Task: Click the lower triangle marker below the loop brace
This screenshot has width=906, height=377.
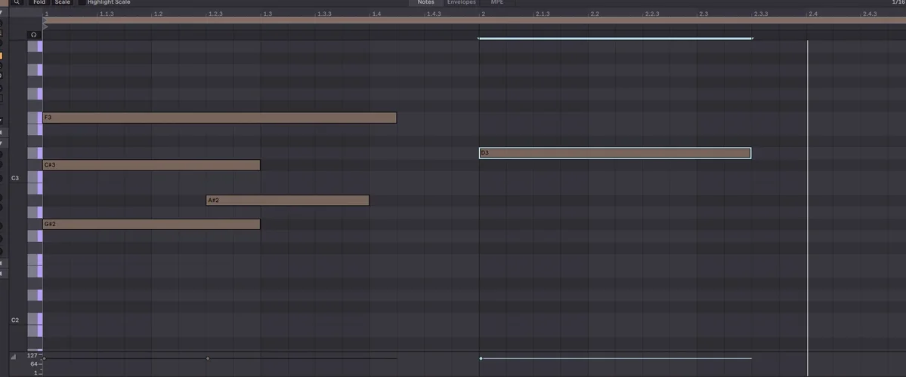Action: (45, 26)
